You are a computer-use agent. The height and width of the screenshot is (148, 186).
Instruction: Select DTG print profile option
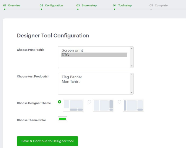coord(66,55)
